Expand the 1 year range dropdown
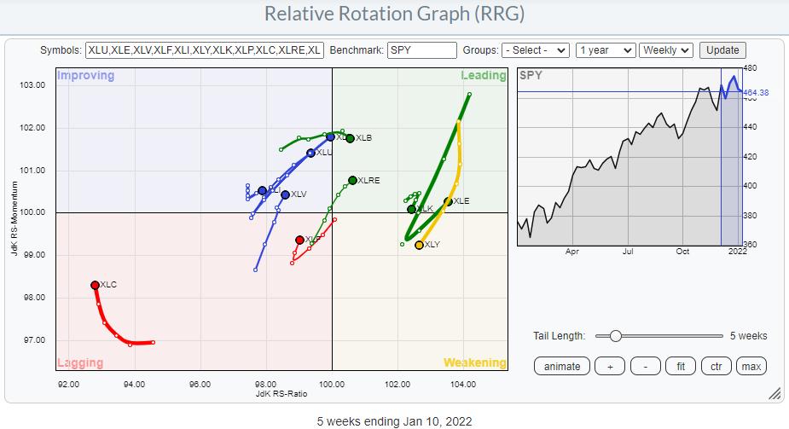Viewport: 789px width, 429px height. click(x=605, y=50)
